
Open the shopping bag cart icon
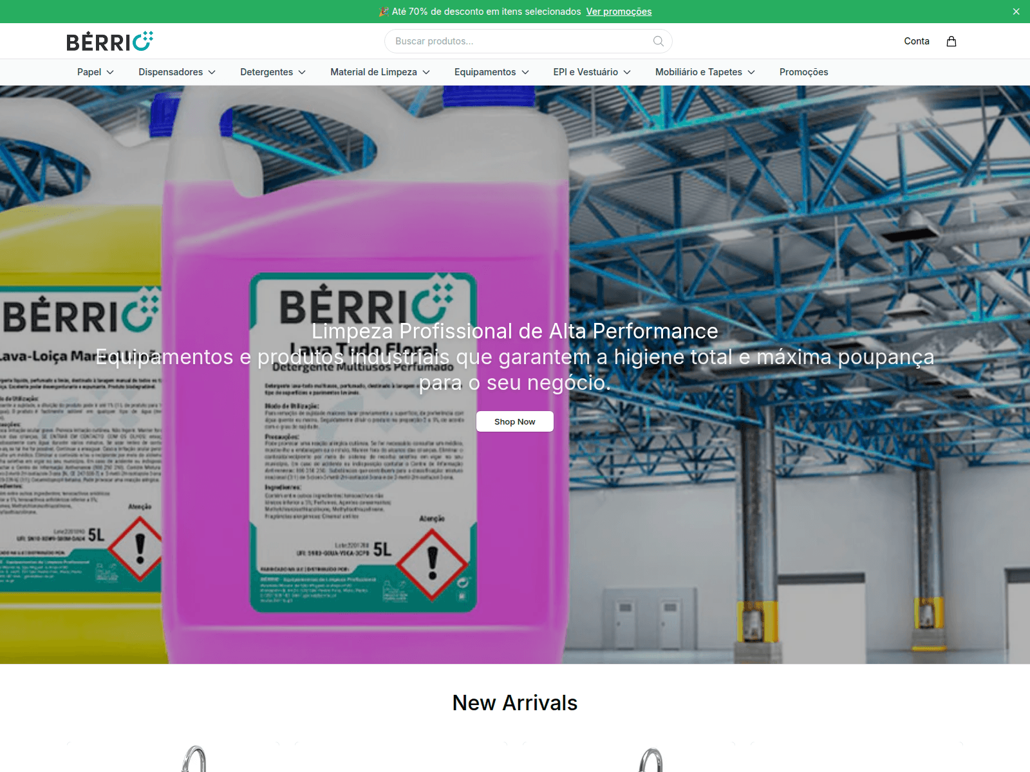click(951, 41)
